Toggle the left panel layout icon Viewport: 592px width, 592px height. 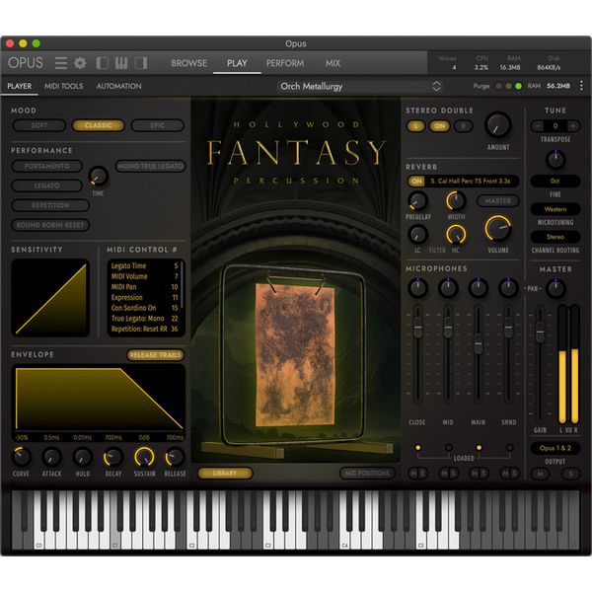coord(103,63)
